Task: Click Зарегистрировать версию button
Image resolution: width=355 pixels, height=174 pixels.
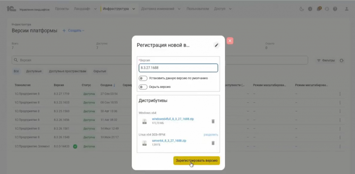Action: [197, 160]
